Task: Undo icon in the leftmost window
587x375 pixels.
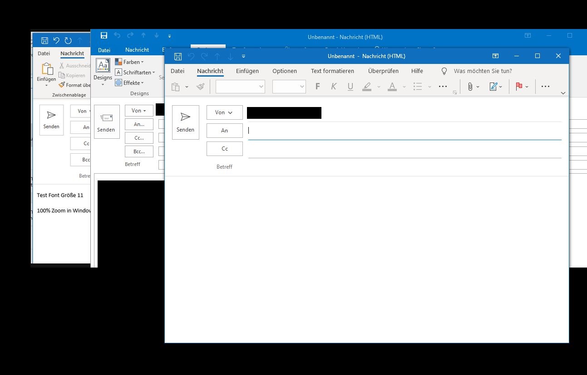Action: pos(56,41)
